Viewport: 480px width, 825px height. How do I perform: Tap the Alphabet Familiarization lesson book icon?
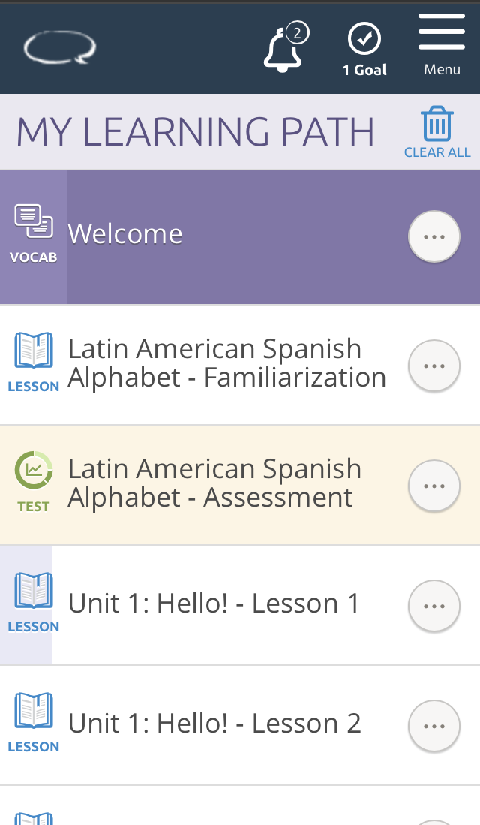click(34, 351)
